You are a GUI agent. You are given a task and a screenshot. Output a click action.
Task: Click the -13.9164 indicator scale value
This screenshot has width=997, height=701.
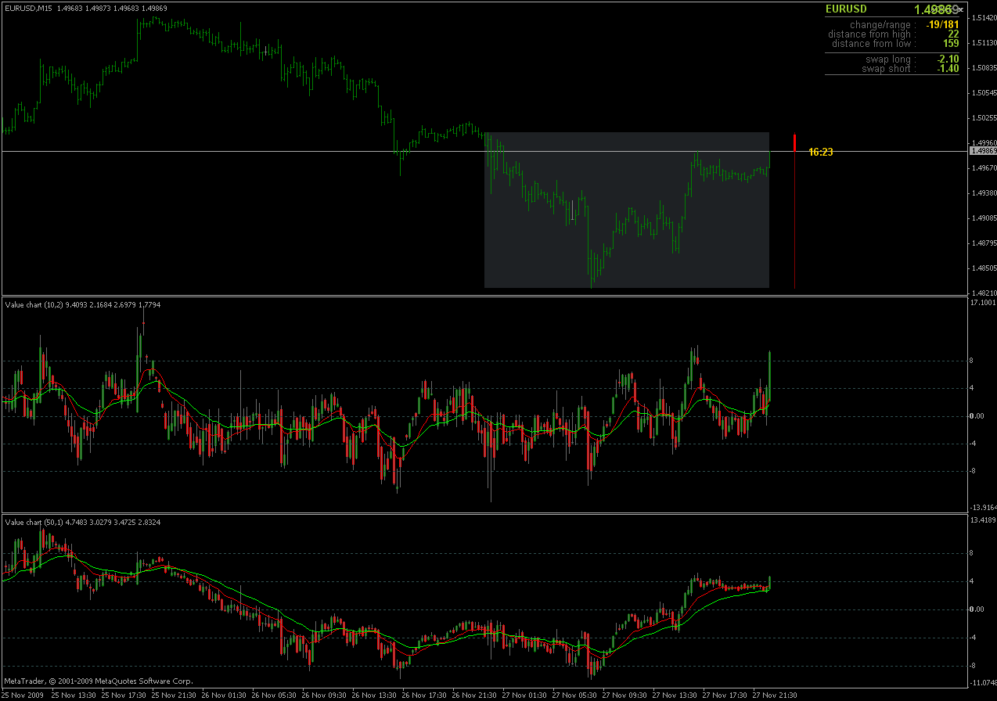pos(982,507)
